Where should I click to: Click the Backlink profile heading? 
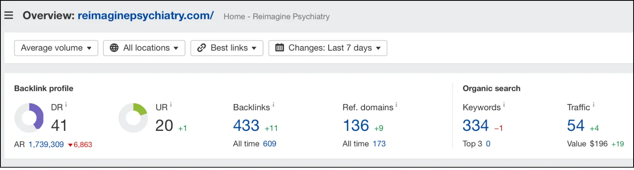click(x=44, y=89)
